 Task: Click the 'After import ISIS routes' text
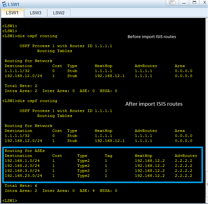pyautogui.click(x=154, y=104)
